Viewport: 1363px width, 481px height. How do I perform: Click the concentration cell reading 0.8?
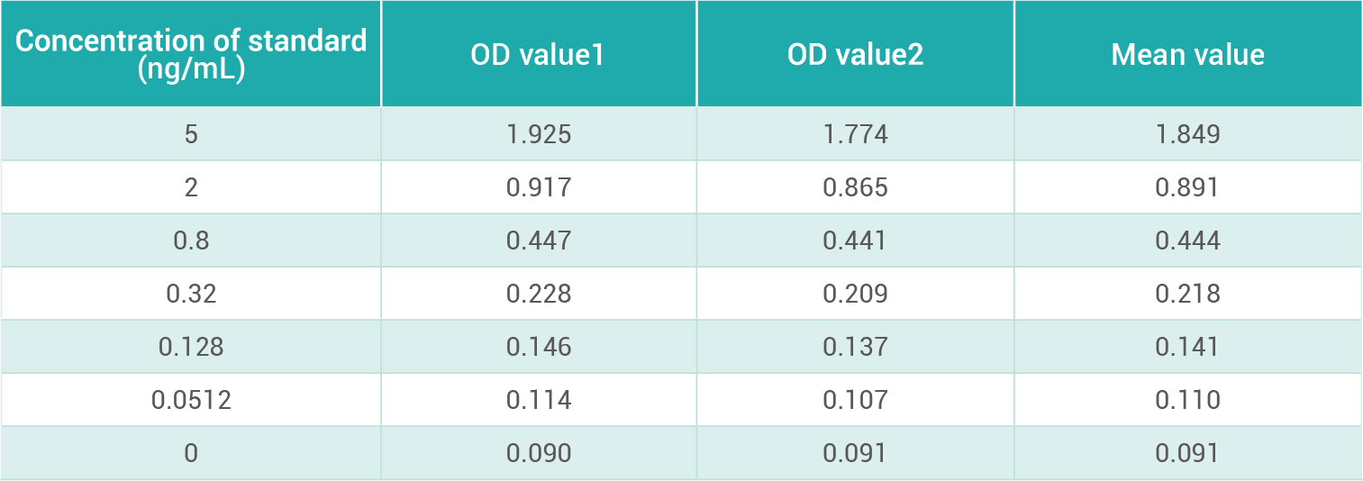191,240
